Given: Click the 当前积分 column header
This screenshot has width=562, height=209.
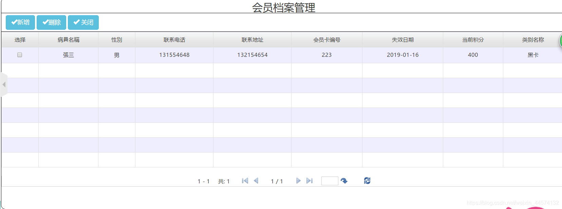Looking at the screenshot, I should [473, 40].
